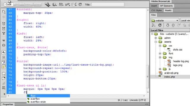
Task: Collapse the assets folder
Action: [156, 42]
